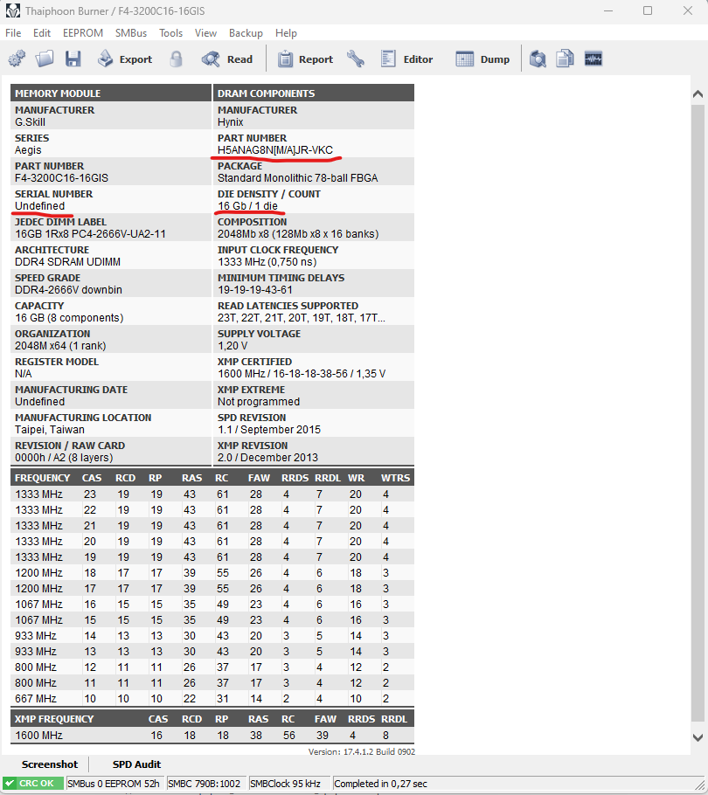The height and width of the screenshot is (795, 708).
Task: Click the Hynix DRAM manufacturer value
Action: pyautogui.click(x=230, y=122)
